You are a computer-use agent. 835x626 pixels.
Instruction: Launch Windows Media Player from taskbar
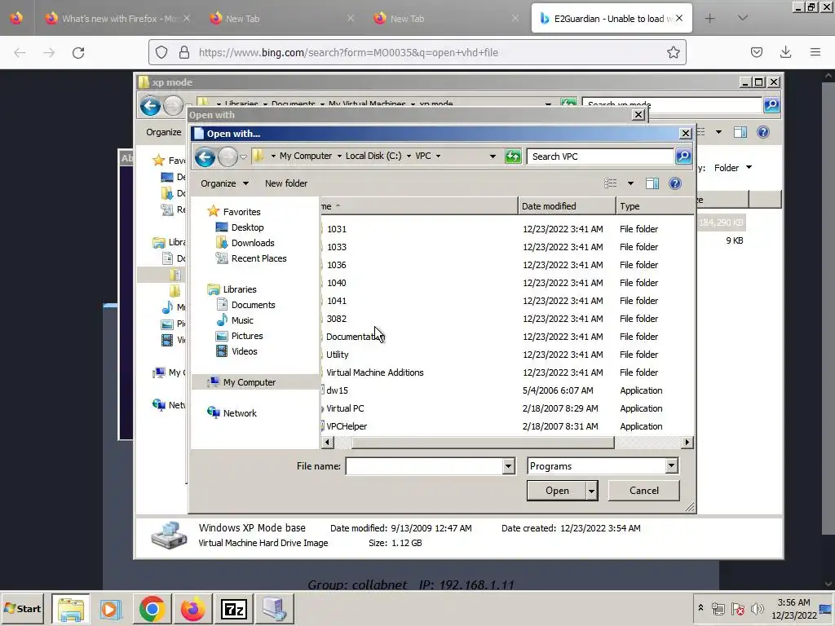coord(111,609)
